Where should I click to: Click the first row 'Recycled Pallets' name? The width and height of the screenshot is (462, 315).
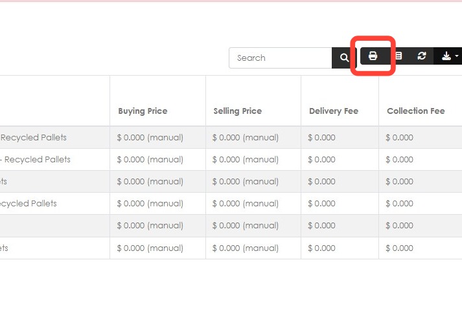33,137
